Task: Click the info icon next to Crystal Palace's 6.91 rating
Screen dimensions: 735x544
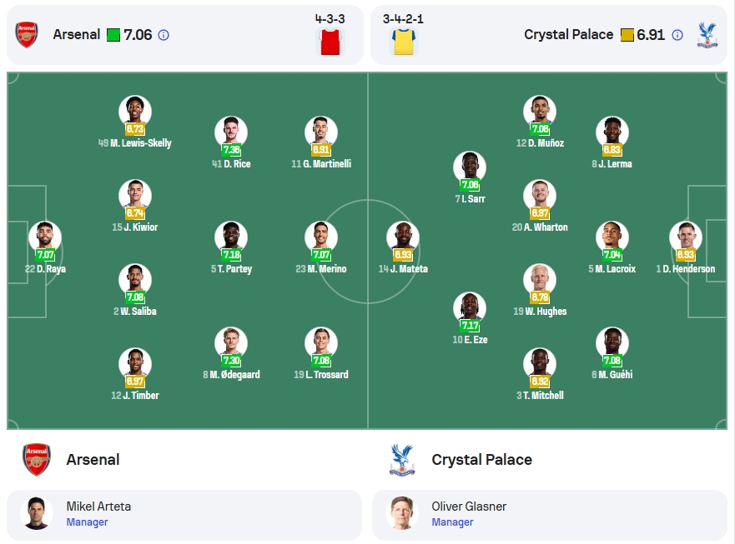Action: (x=677, y=35)
